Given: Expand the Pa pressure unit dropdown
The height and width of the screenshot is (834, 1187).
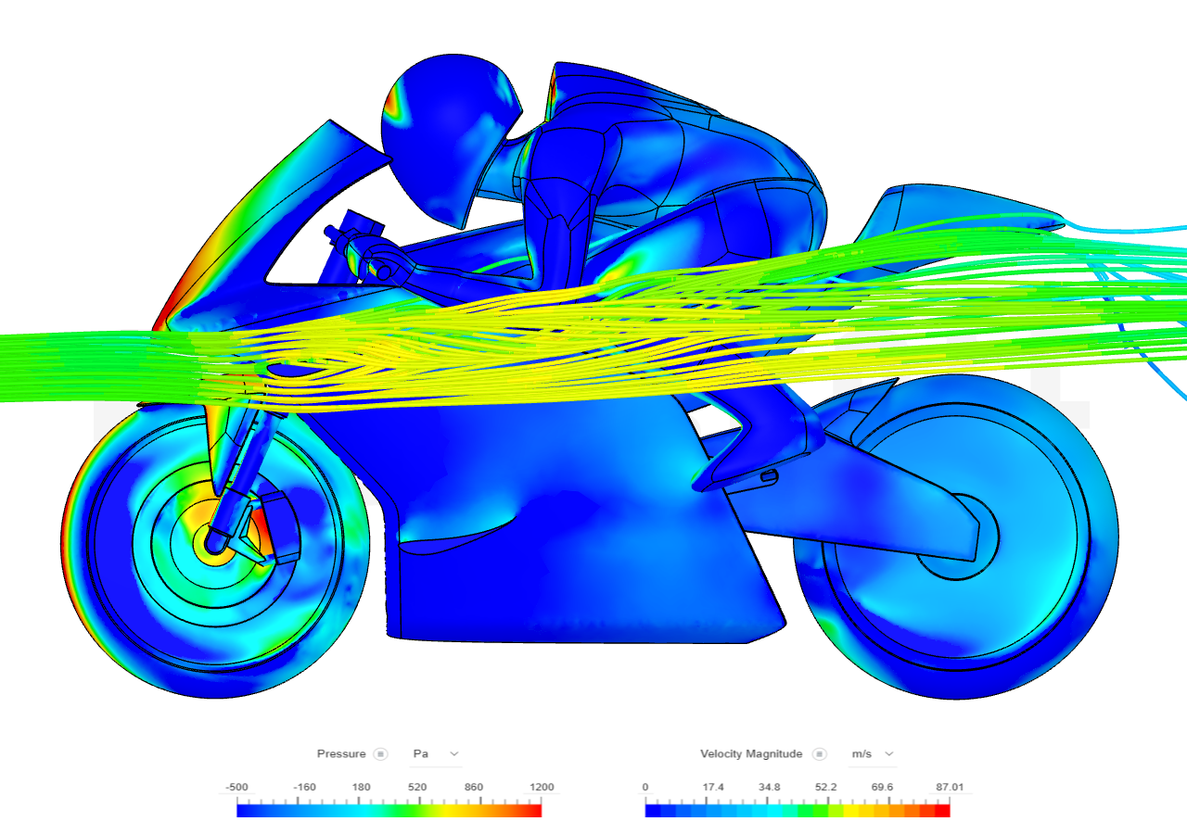Looking at the screenshot, I should click(436, 754).
